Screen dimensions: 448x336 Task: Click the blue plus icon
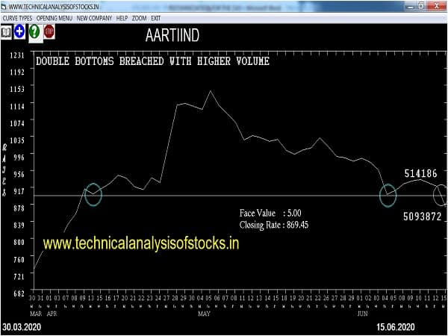pyautogui.click(x=19, y=32)
